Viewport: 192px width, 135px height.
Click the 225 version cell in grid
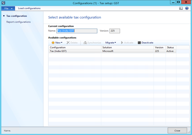pyautogui.click(x=160, y=51)
